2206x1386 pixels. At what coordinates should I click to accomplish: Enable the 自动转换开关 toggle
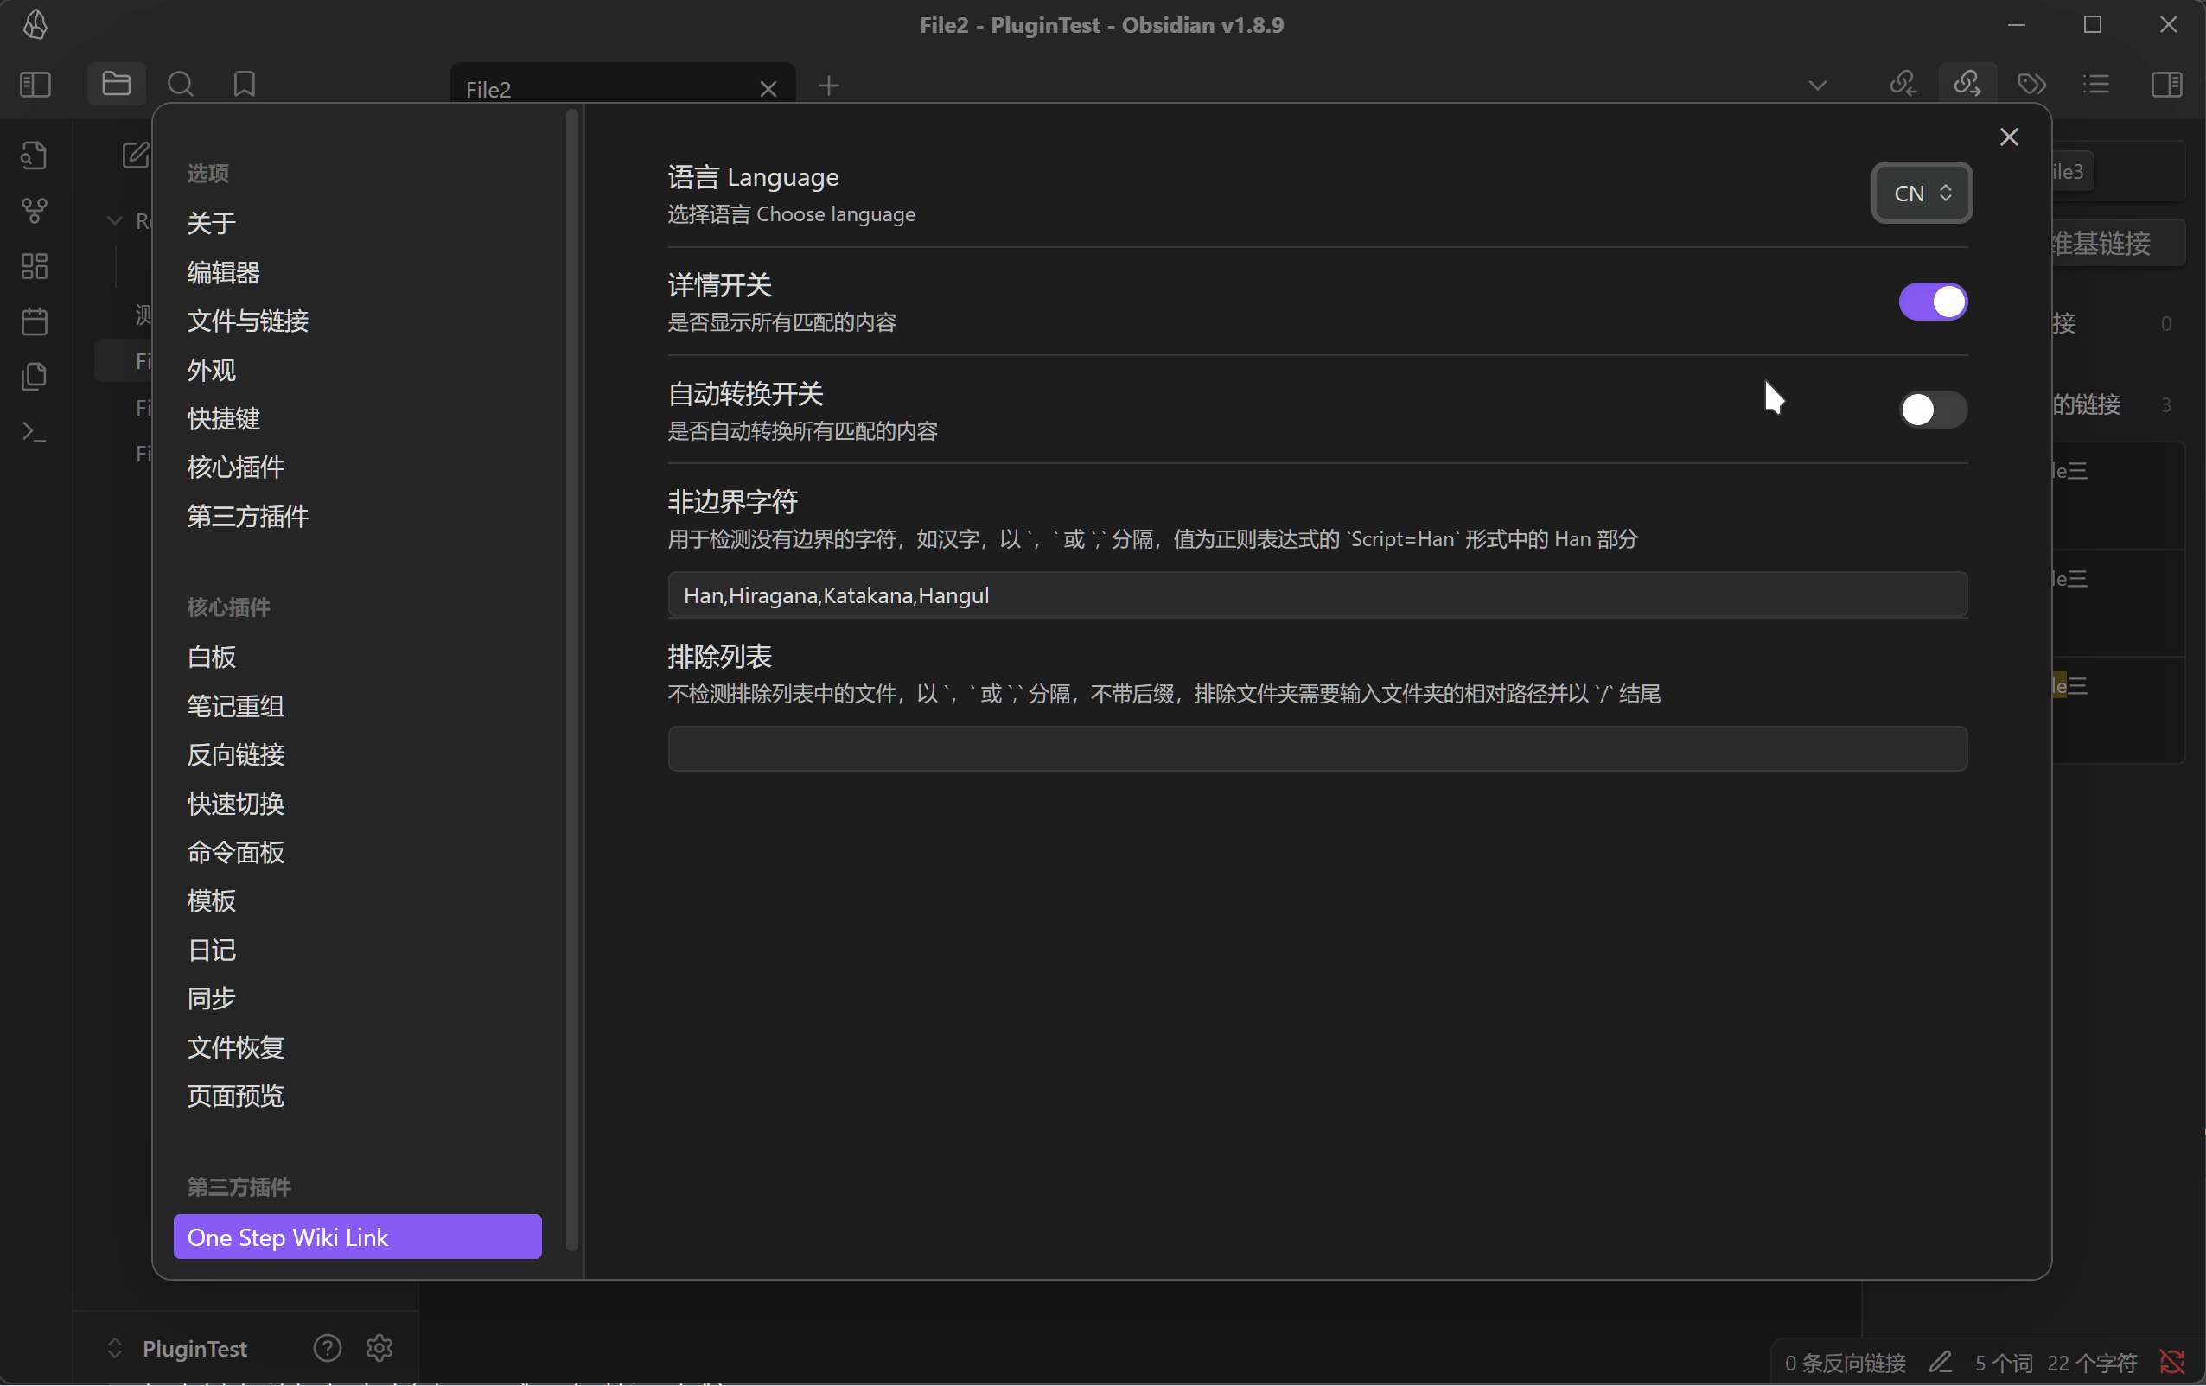click(1932, 410)
